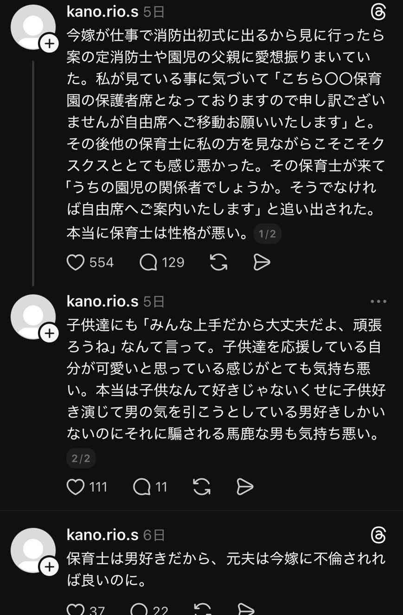Repost the first post in the thread
This screenshot has height=615, width=403.
coord(218,263)
